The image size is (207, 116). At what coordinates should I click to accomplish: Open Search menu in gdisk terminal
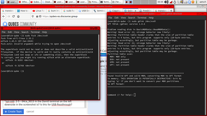(131, 18)
